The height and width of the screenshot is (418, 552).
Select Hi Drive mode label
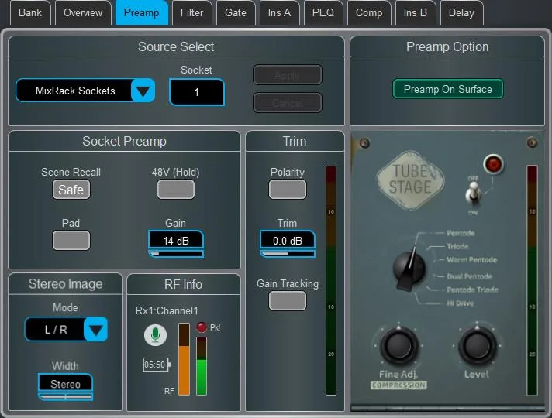tap(460, 303)
